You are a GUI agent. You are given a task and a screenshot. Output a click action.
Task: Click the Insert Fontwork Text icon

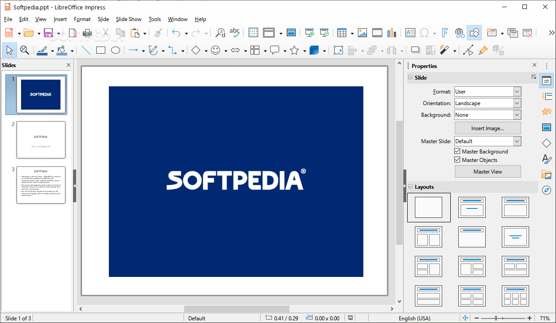click(x=444, y=33)
